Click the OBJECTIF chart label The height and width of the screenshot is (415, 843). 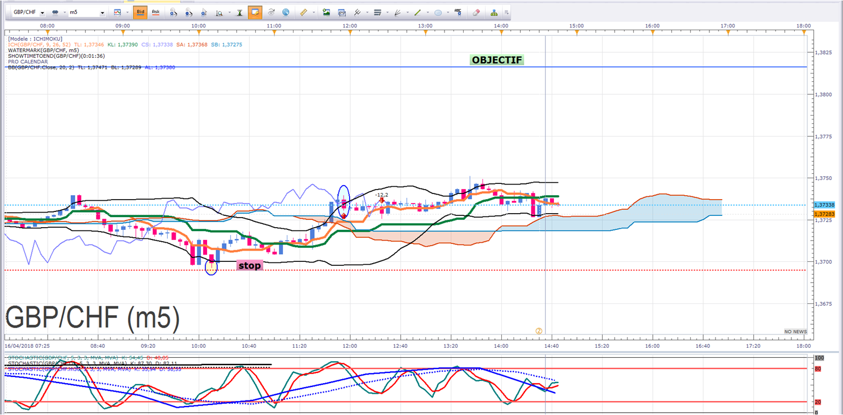[497, 60]
